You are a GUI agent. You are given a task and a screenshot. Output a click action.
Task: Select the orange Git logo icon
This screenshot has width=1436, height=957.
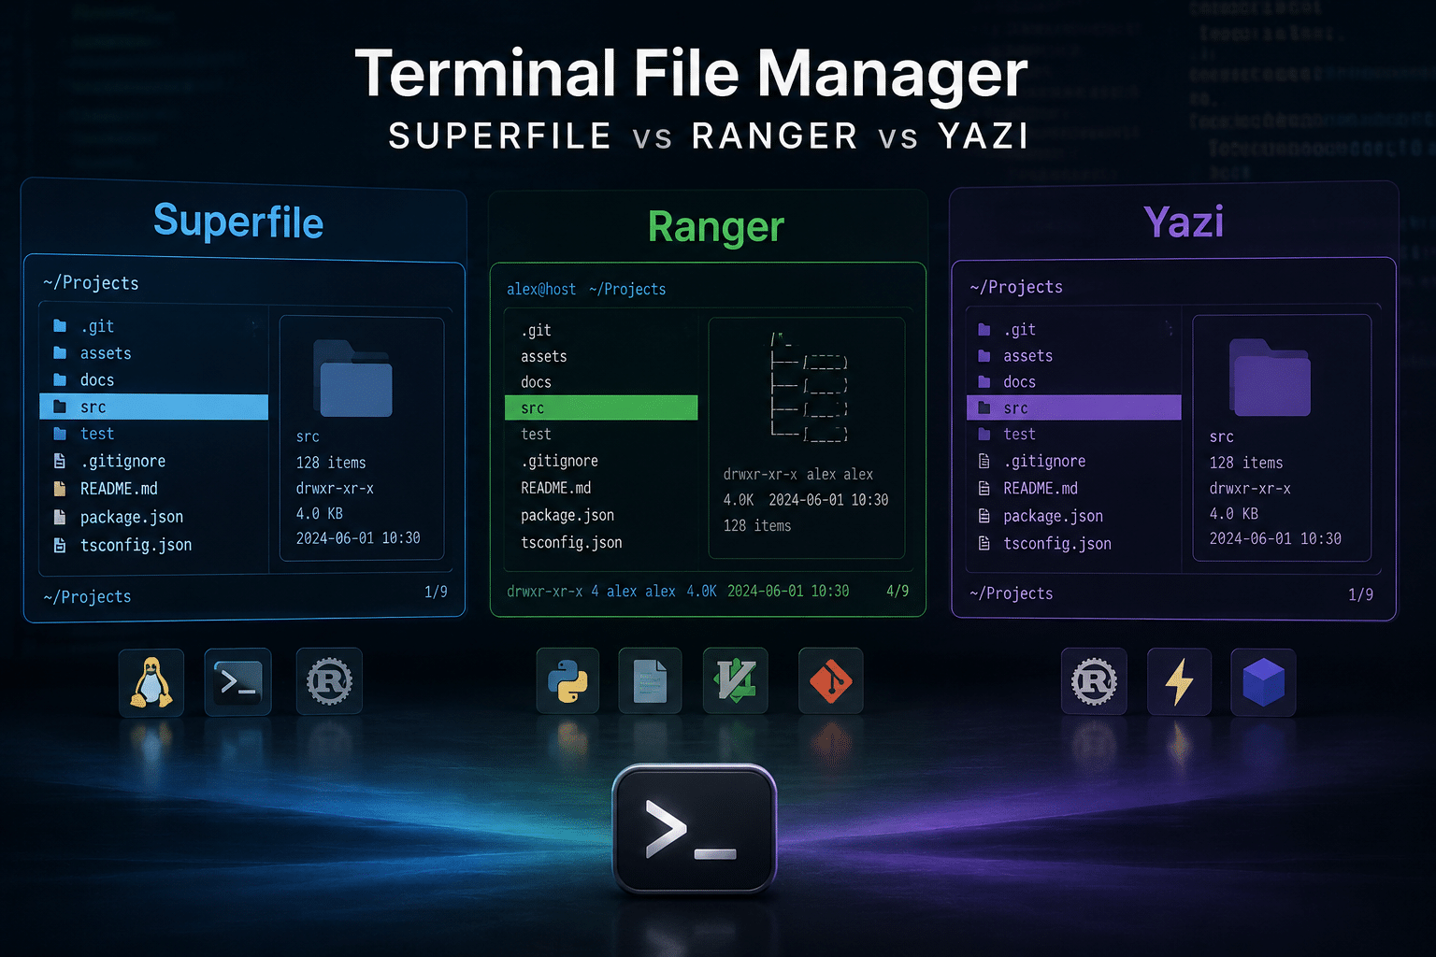click(831, 681)
